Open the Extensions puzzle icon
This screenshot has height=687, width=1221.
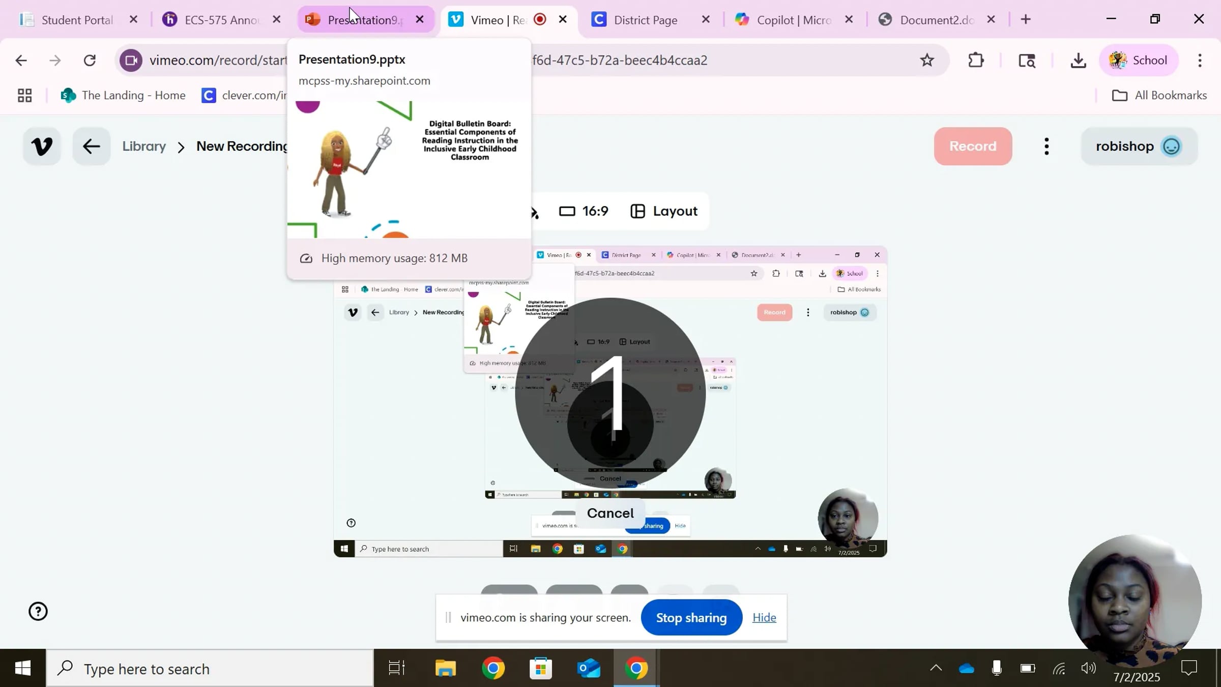tap(976, 60)
